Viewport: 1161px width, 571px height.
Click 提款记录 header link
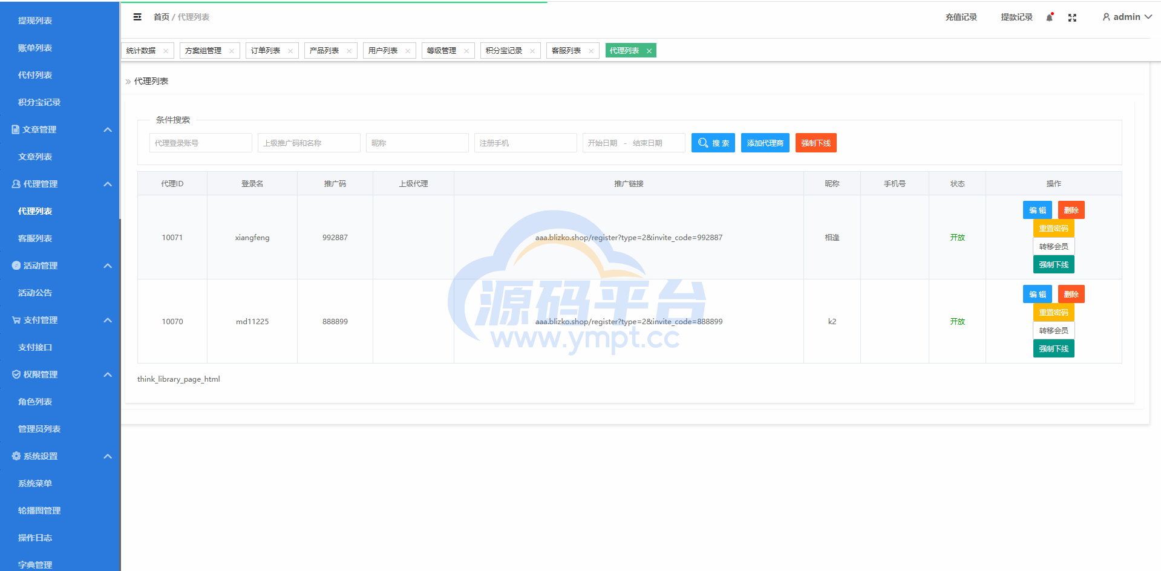1016,17
